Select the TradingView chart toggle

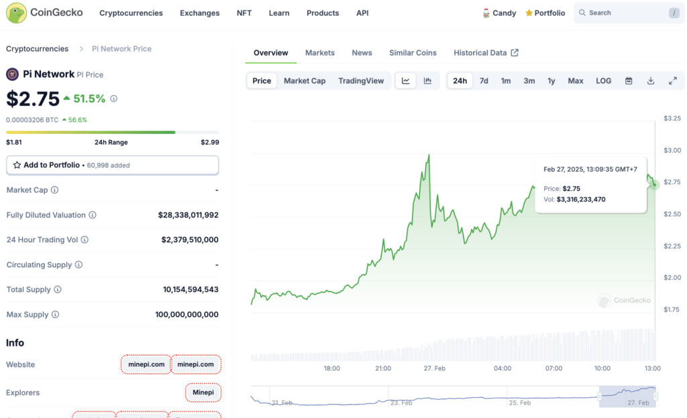coord(361,81)
